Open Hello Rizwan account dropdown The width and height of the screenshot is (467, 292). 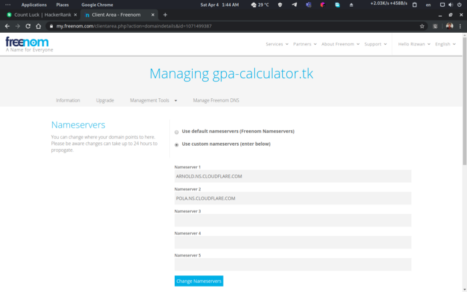click(x=414, y=44)
